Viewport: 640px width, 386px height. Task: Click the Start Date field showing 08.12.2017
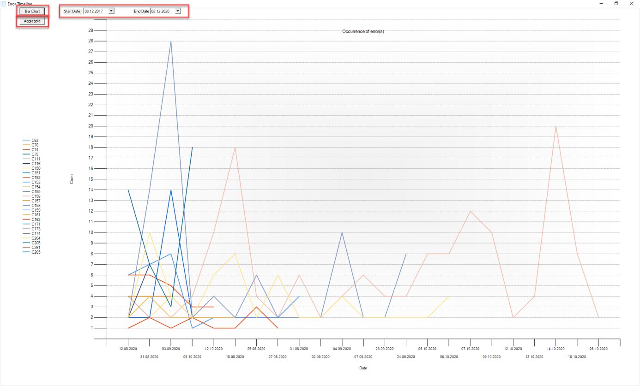click(95, 11)
